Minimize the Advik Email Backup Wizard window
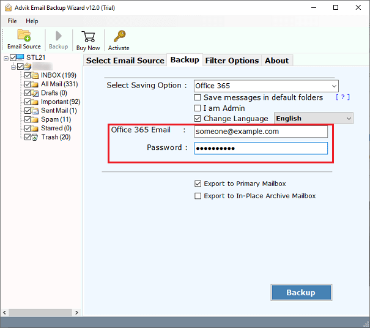 (x=314, y=7)
